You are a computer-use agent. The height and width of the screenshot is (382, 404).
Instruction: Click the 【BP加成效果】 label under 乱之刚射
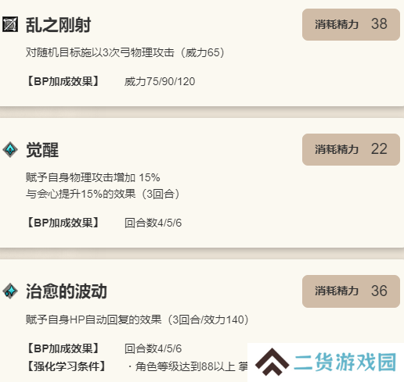coord(63,81)
